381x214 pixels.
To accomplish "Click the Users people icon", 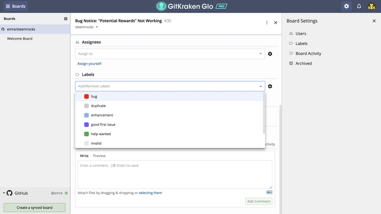I will tap(291, 34).
